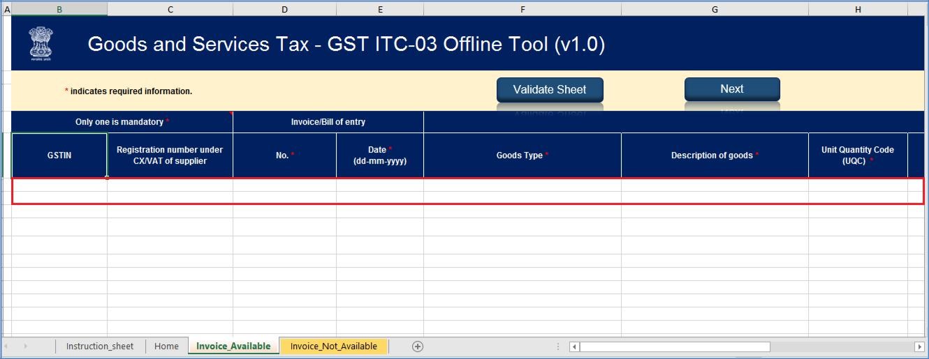Click the indicates required information note

pyautogui.click(x=129, y=91)
